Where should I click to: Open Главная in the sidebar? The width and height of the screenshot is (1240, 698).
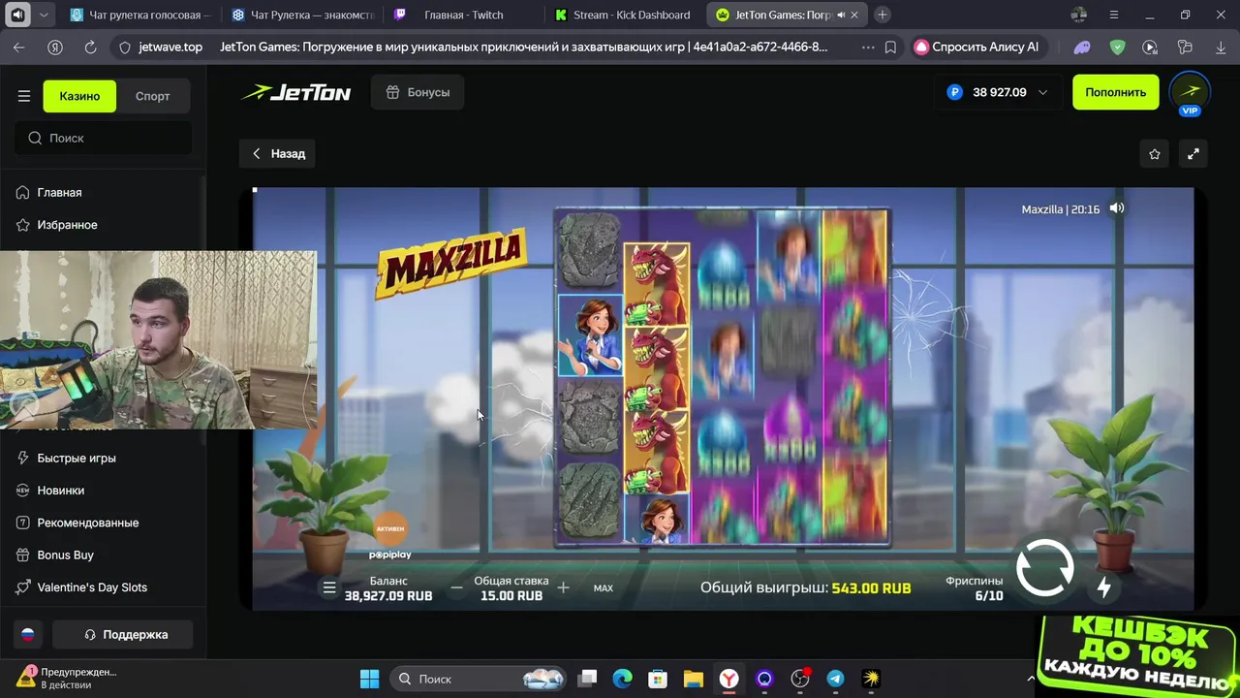[x=59, y=192]
